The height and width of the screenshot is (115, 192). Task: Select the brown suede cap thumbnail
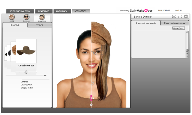click(13, 51)
